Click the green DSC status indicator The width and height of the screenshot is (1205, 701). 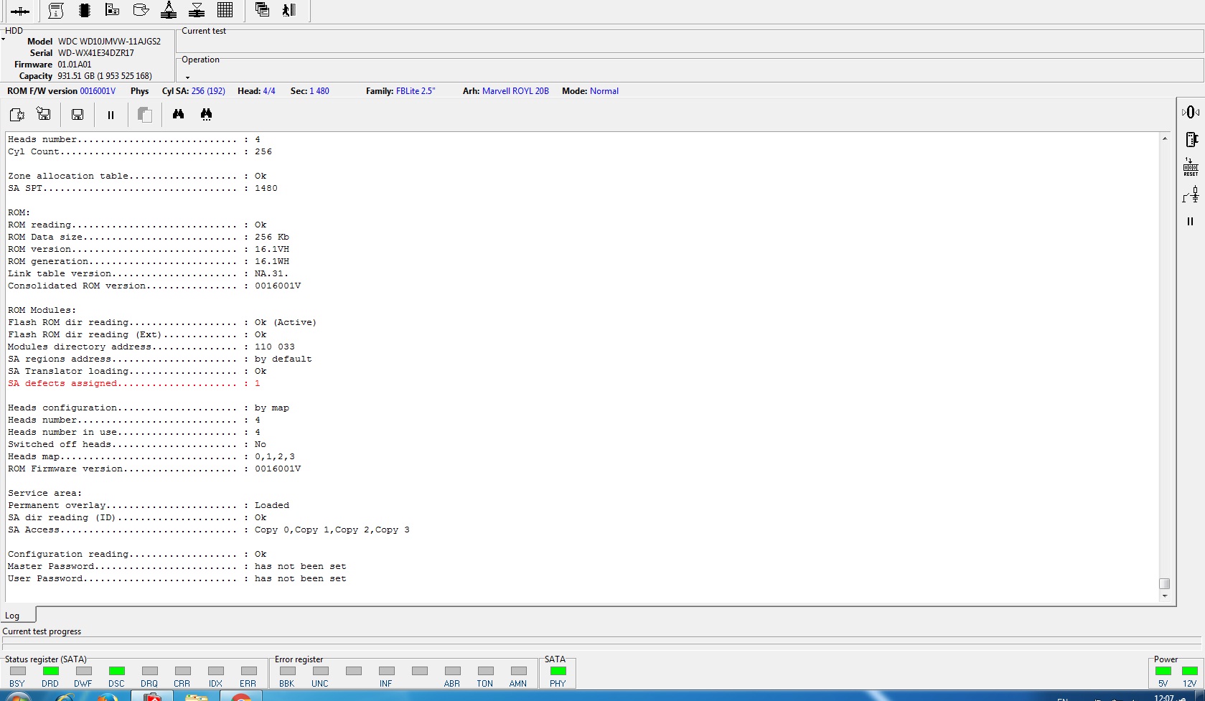(x=116, y=671)
